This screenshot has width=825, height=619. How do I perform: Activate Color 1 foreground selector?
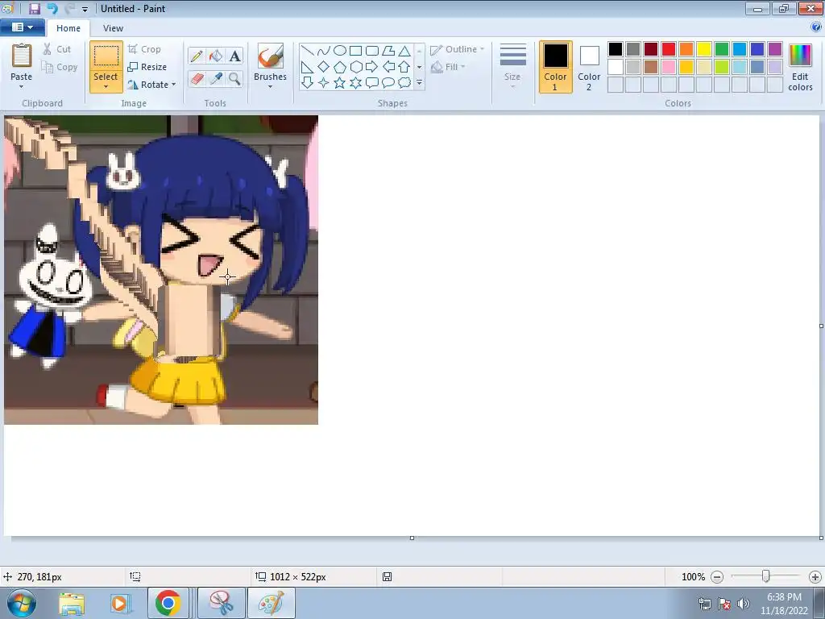pos(556,67)
